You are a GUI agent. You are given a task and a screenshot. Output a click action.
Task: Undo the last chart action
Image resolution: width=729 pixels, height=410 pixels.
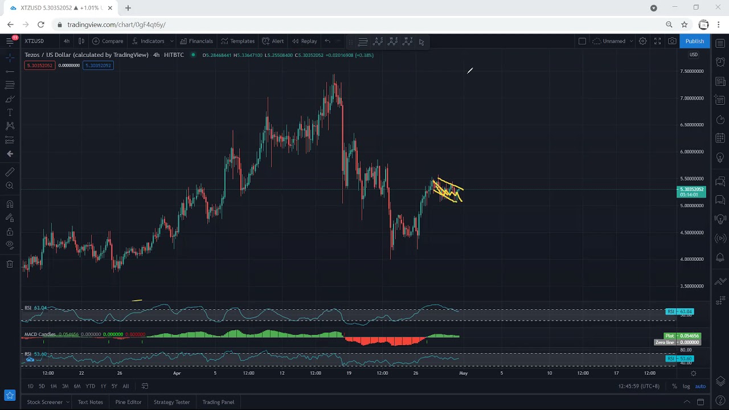tap(327, 41)
